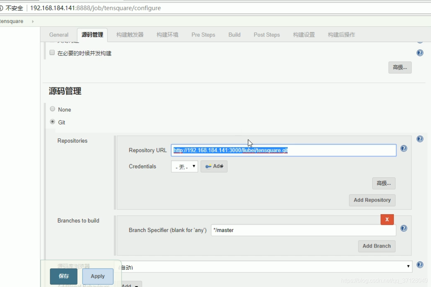This screenshot has height=287, width=431.
Task: Click the browser address bar URL
Action: [x=95, y=8]
